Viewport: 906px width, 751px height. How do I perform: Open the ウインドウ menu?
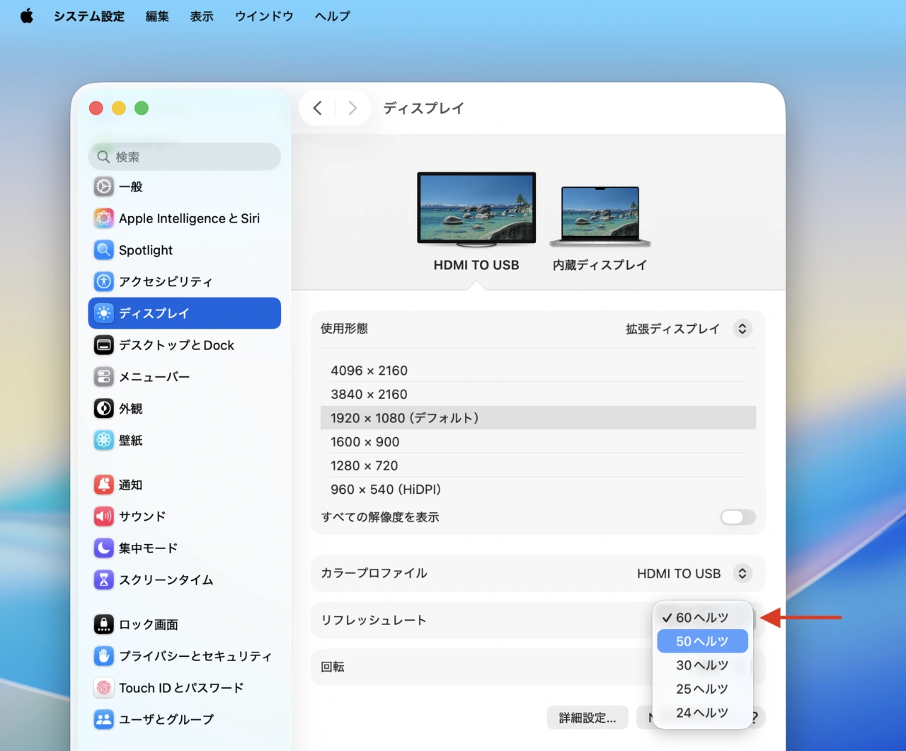263,16
